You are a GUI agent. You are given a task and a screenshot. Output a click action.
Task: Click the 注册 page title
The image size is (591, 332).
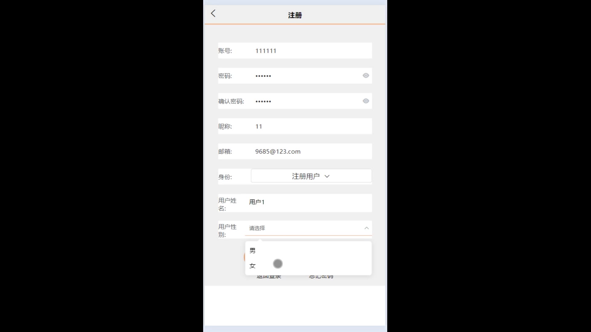click(295, 15)
